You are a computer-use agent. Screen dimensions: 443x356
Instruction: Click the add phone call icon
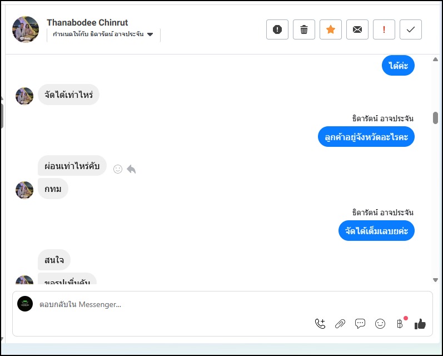(x=320, y=324)
